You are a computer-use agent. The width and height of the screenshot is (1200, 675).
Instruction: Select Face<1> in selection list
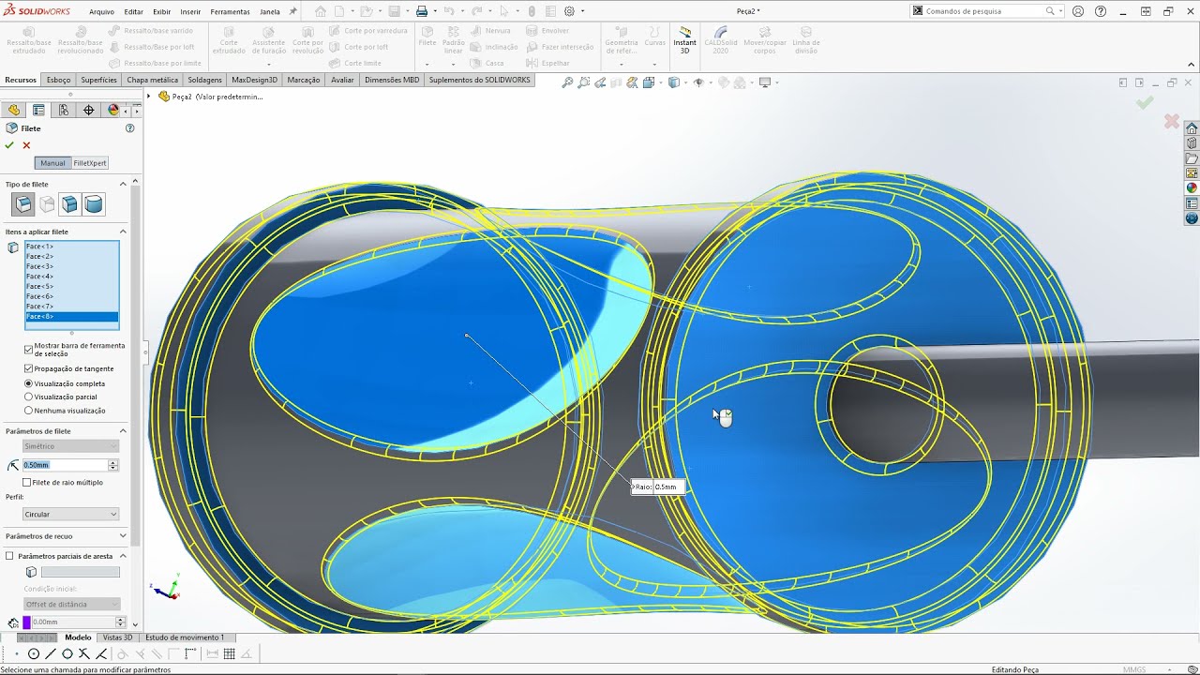click(72, 247)
